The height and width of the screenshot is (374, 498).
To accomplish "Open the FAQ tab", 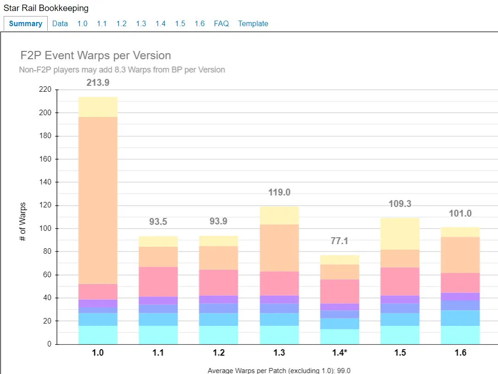I will (x=221, y=23).
